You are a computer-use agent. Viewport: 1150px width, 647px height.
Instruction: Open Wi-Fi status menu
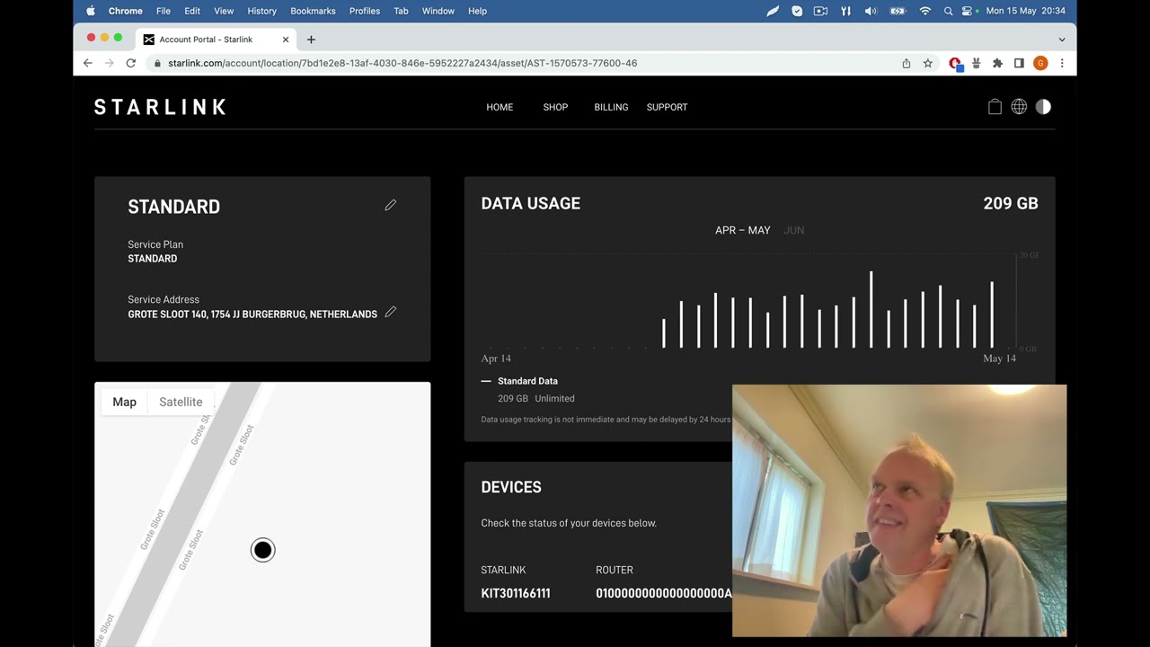tap(925, 11)
